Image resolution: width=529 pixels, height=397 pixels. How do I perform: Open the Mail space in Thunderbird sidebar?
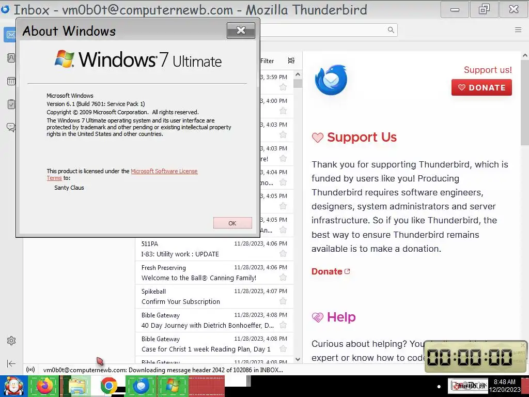coord(10,35)
